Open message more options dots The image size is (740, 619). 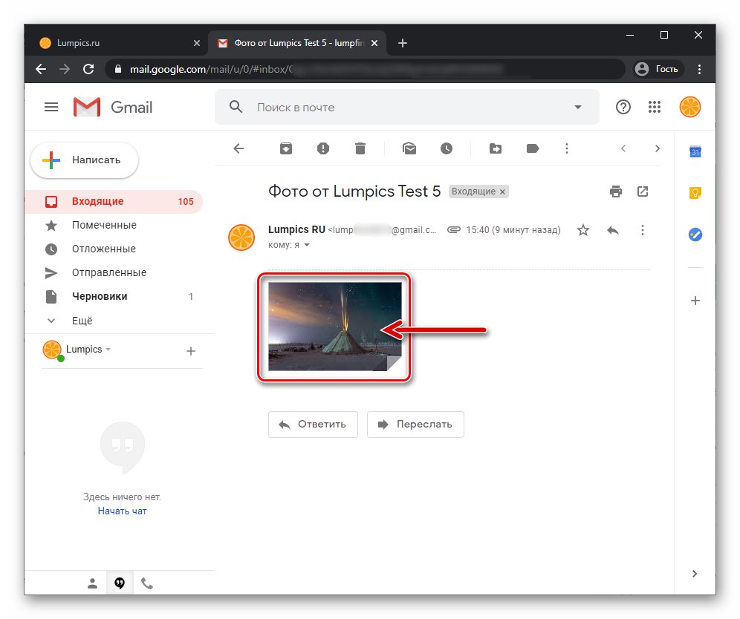(643, 230)
